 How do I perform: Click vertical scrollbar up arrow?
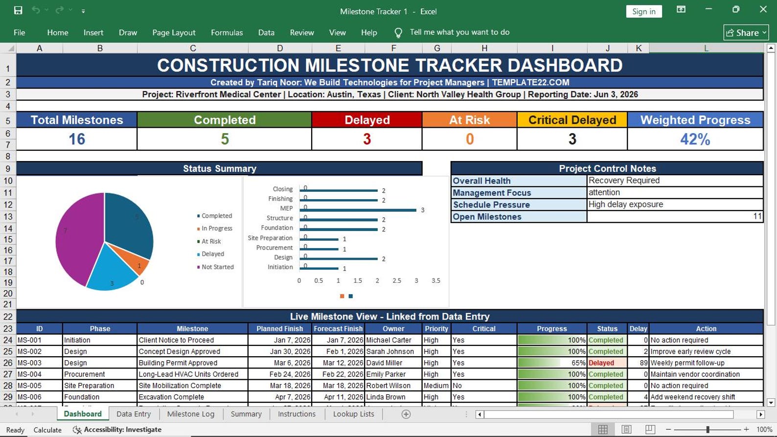(771, 48)
